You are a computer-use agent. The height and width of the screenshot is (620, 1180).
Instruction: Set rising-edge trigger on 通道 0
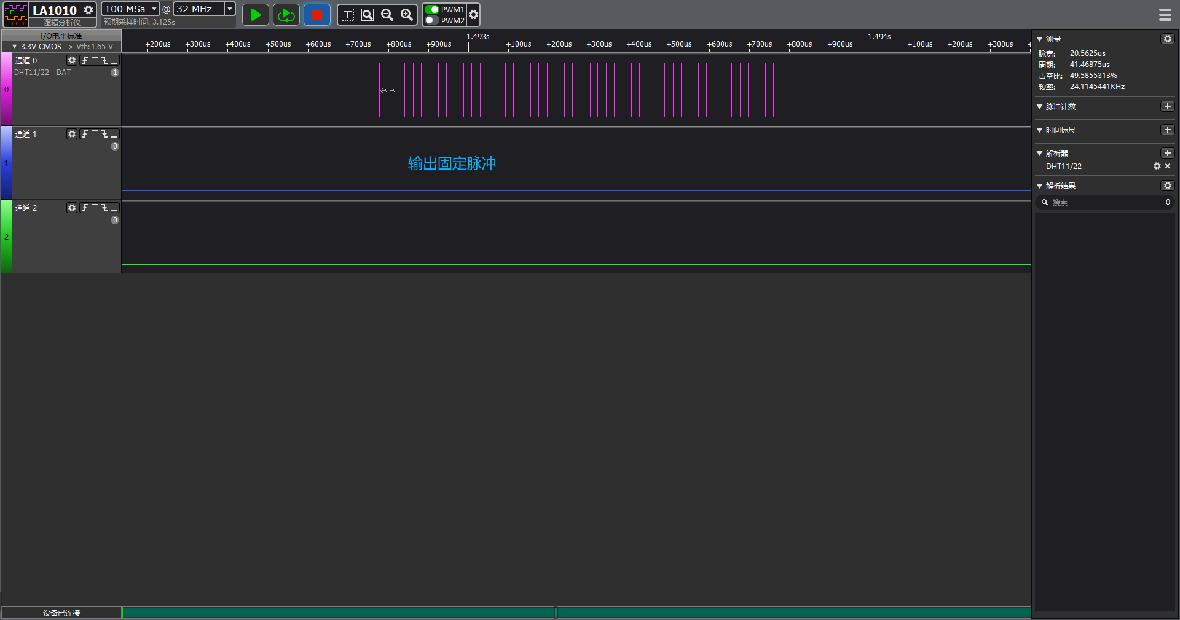click(85, 60)
